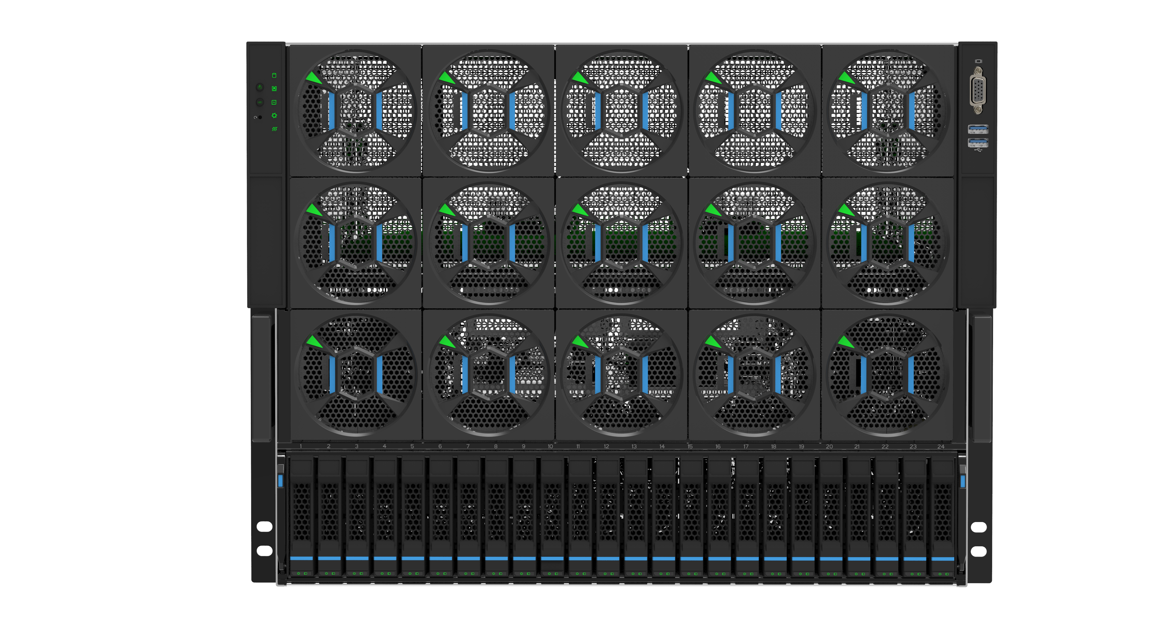Click the lightning bolt power status icon

click(274, 102)
